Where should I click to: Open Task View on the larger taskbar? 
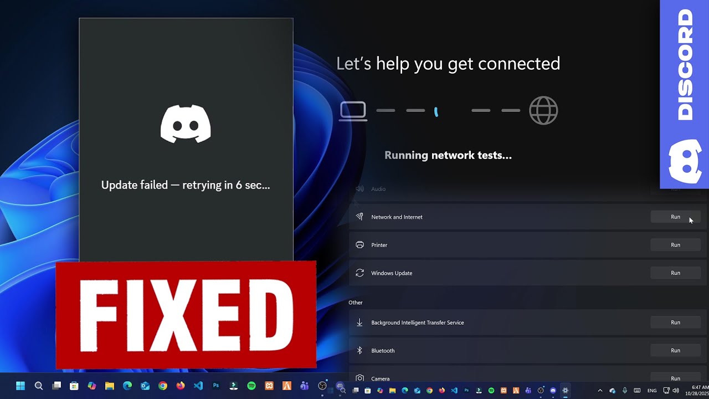coord(56,386)
